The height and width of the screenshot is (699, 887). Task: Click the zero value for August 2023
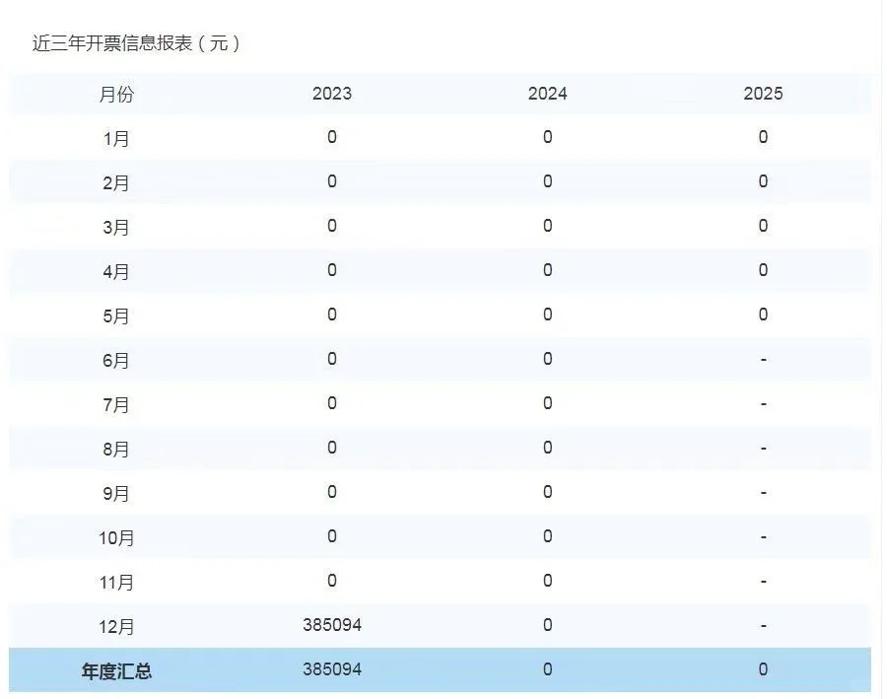[330, 448]
